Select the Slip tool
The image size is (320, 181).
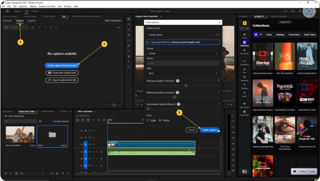(x=129, y=40)
